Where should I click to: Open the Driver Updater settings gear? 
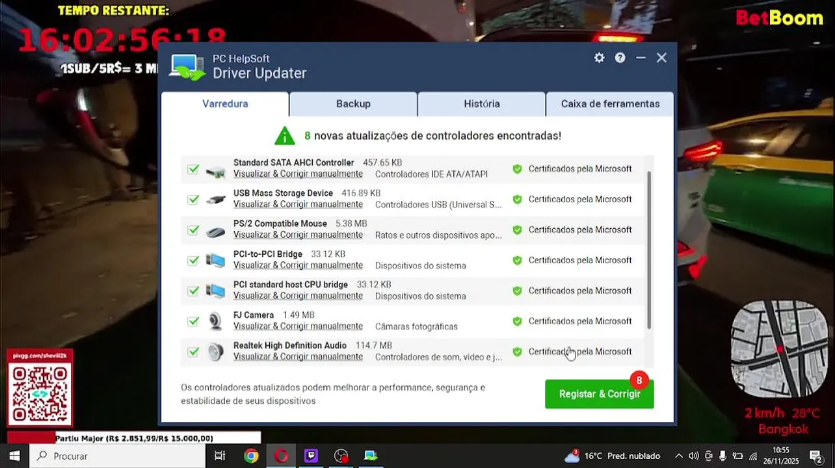click(599, 58)
